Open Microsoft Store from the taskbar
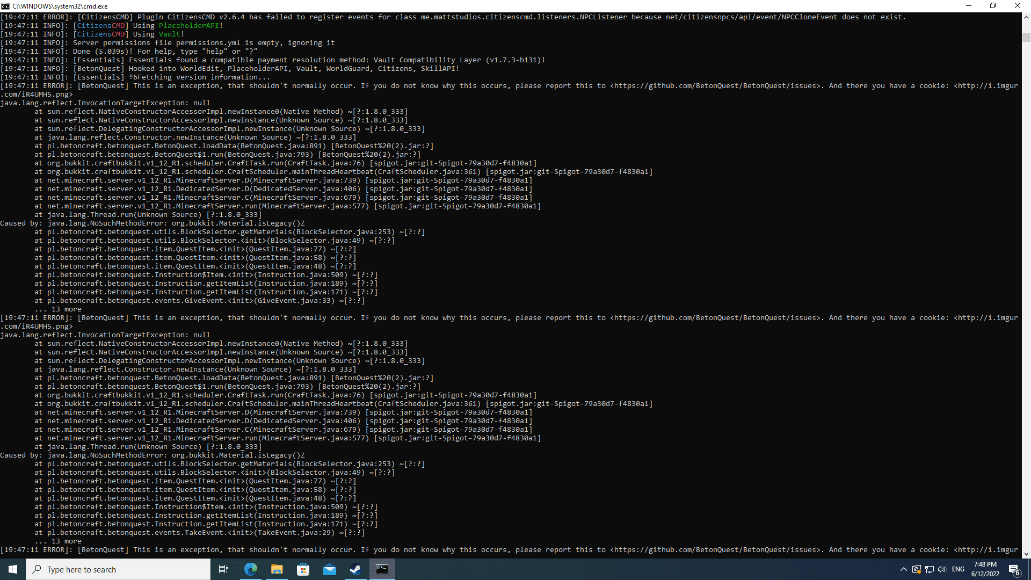Viewport: 1031px width, 580px height. click(303, 569)
